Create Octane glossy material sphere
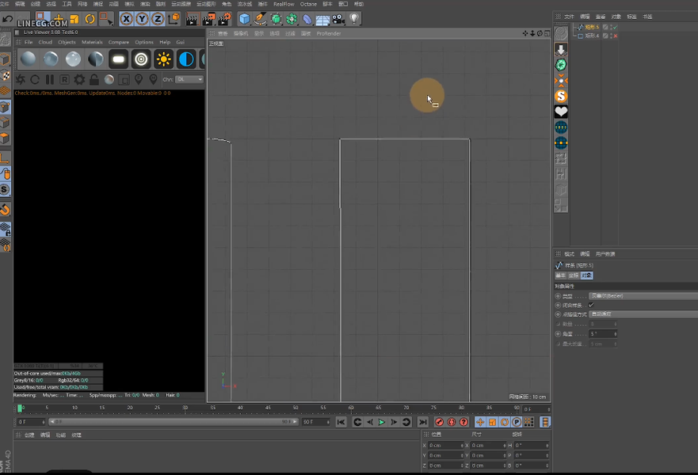Screen dimensions: 698x475 (x=51, y=59)
